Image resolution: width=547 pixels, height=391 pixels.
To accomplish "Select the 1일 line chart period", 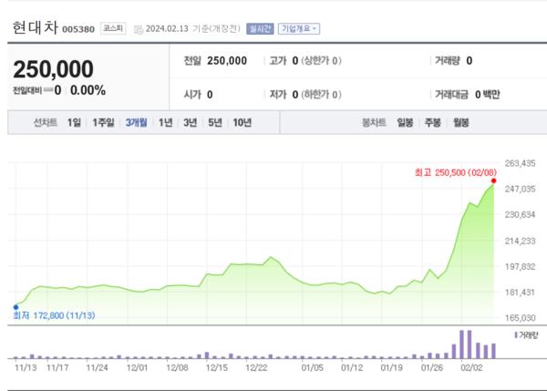I will coord(74,123).
